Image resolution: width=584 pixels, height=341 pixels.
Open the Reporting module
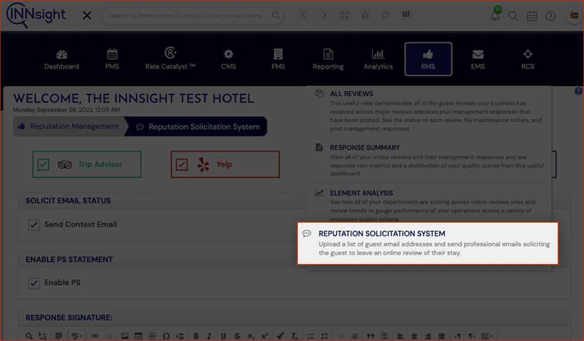click(328, 59)
